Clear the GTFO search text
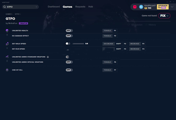The image size is (176, 120). 36,7
